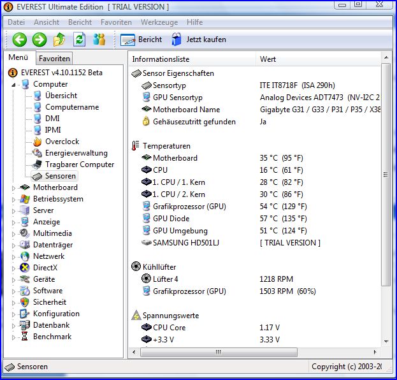This screenshot has height=380, width=397.
Task: Select the Sensortyp row
Action: point(254,85)
